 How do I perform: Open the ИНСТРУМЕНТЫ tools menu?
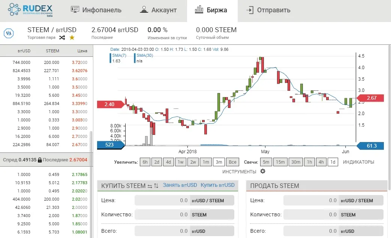coord(239,171)
